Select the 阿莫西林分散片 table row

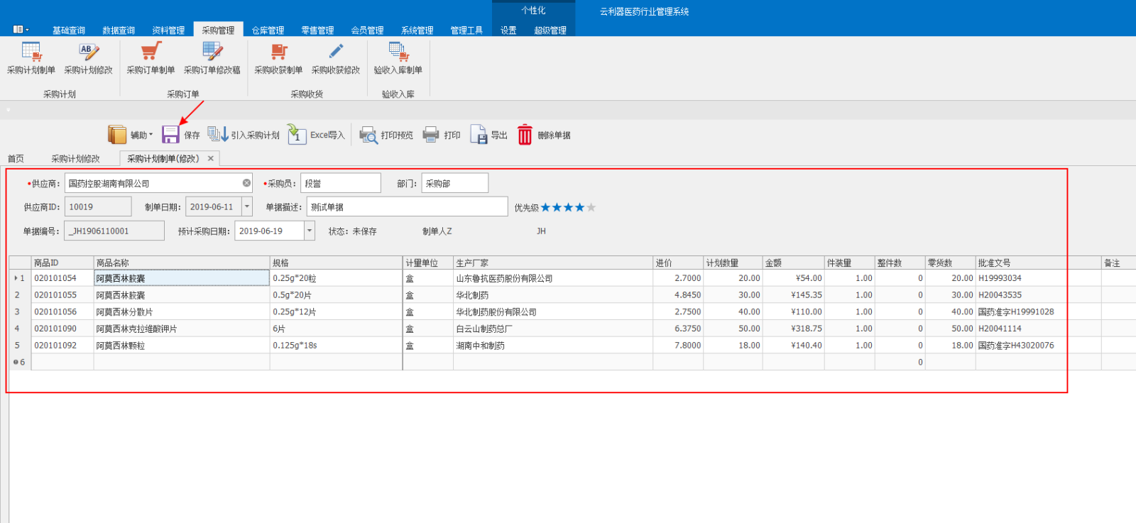(124, 312)
